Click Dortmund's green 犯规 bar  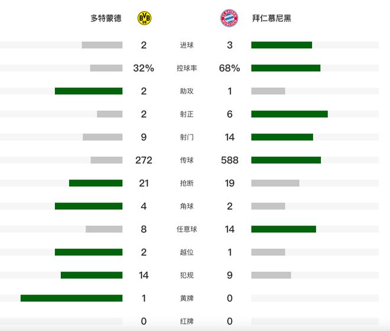coord(92,275)
